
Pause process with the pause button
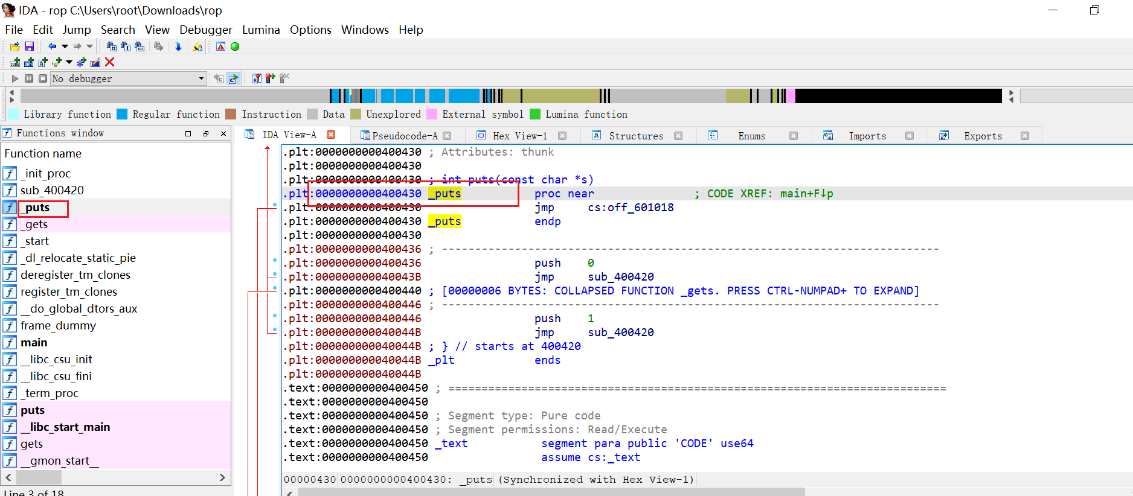(29, 78)
